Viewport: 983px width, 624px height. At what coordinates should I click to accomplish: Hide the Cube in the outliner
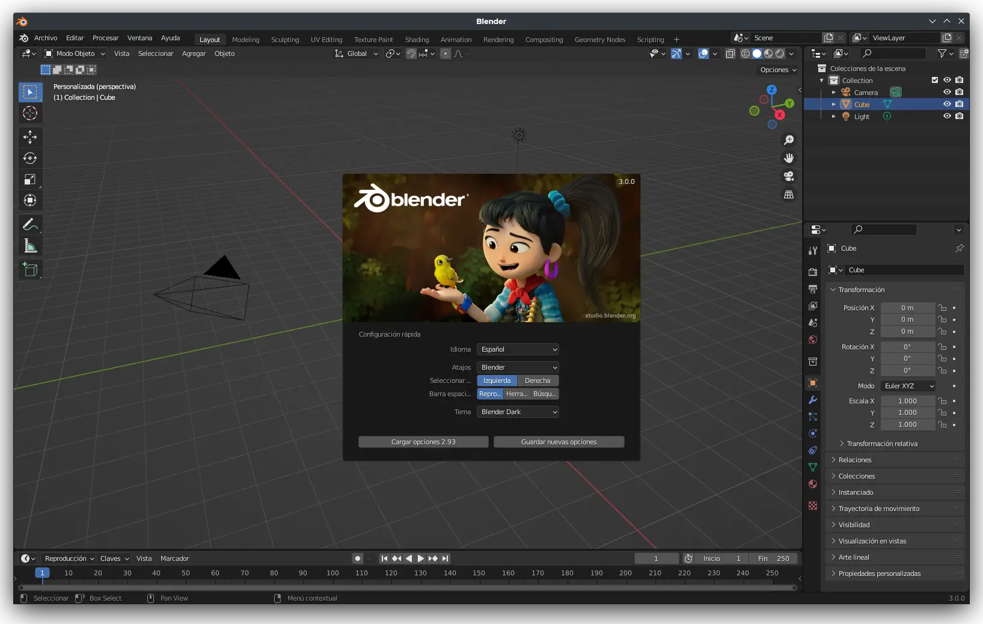click(947, 104)
